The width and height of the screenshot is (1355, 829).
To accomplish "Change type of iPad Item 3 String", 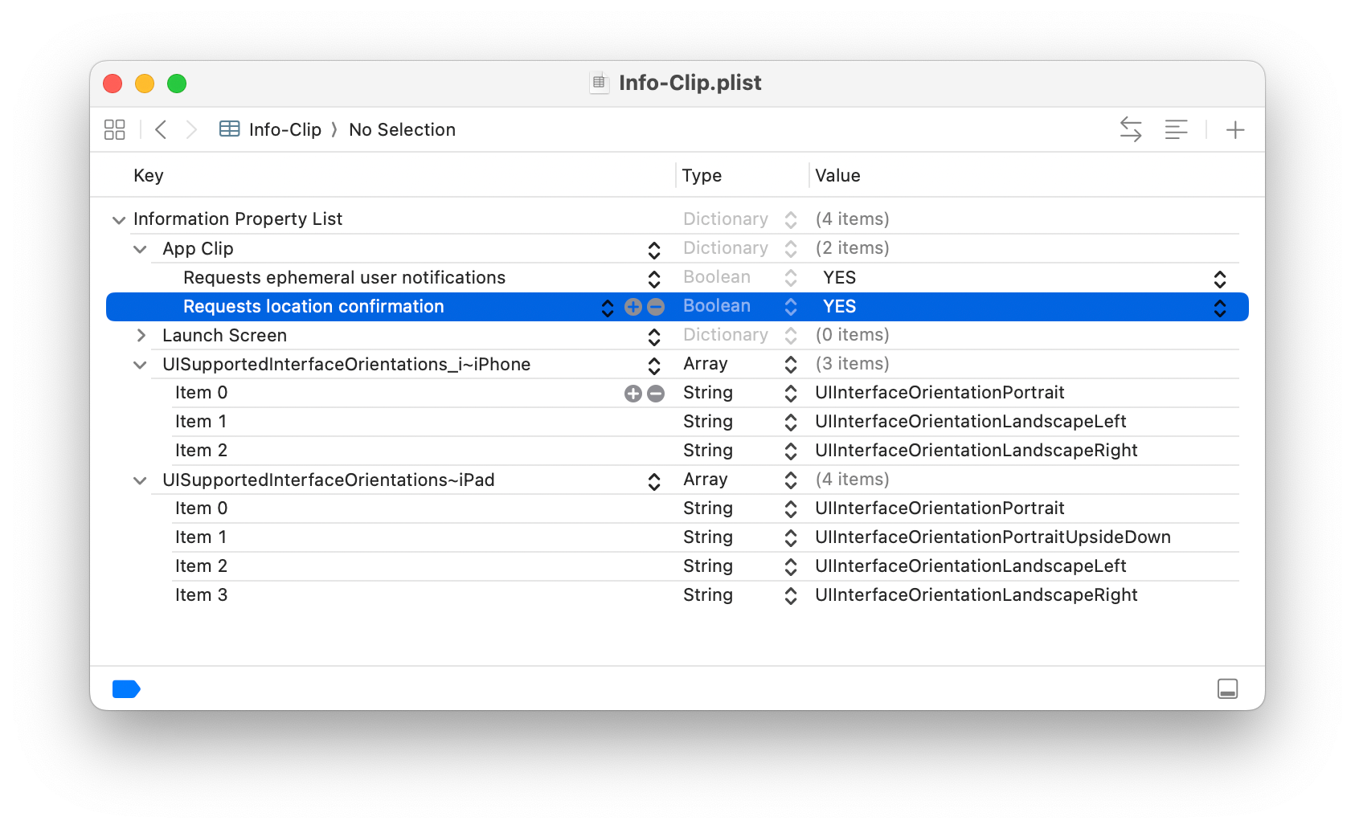I will click(791, 596).
